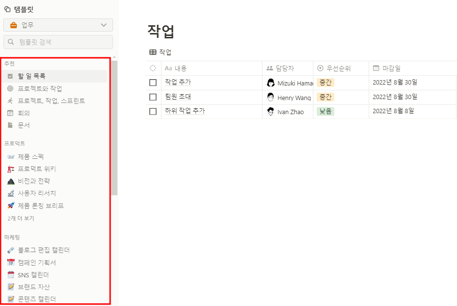Viewport: 457px width, 306px height.
Task: Open the 우선순위 column header menu
Action: coord(336,68)
